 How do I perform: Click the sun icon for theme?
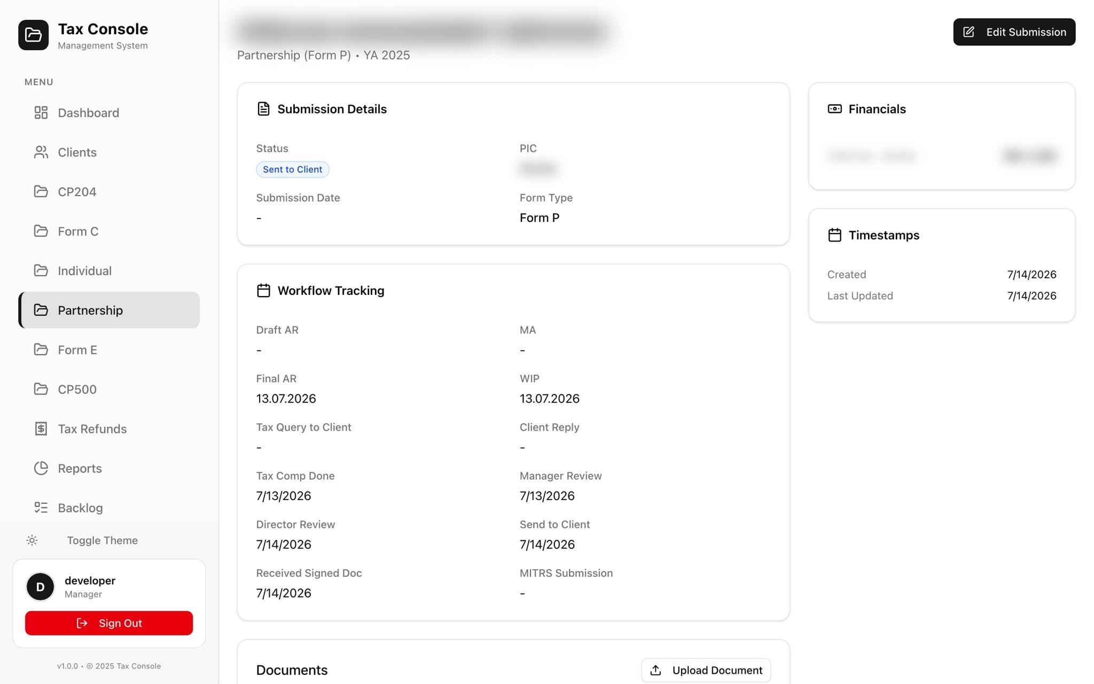pyautogui.click(x=32, y=540)
